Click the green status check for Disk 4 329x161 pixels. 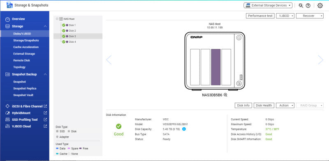[64, 42]
